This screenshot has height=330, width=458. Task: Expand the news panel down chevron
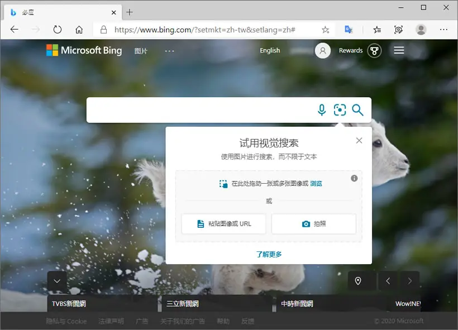[x=57, y=281]
